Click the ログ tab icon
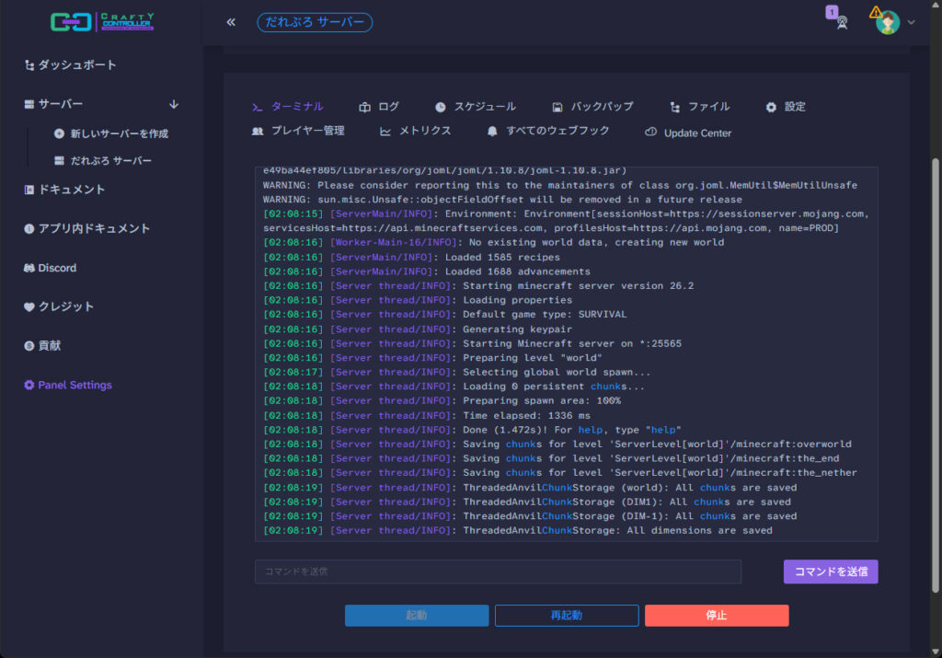The image size is (942, 658). [364, 107]
